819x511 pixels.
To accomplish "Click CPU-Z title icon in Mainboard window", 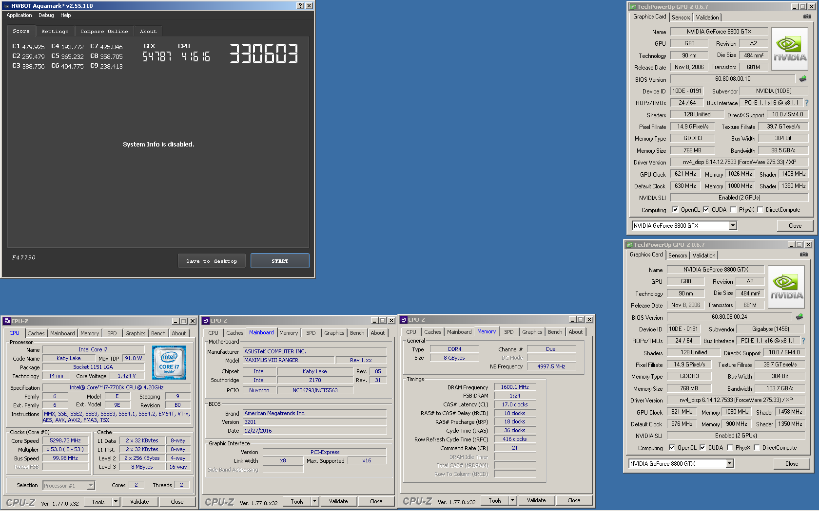I will 206,321.
